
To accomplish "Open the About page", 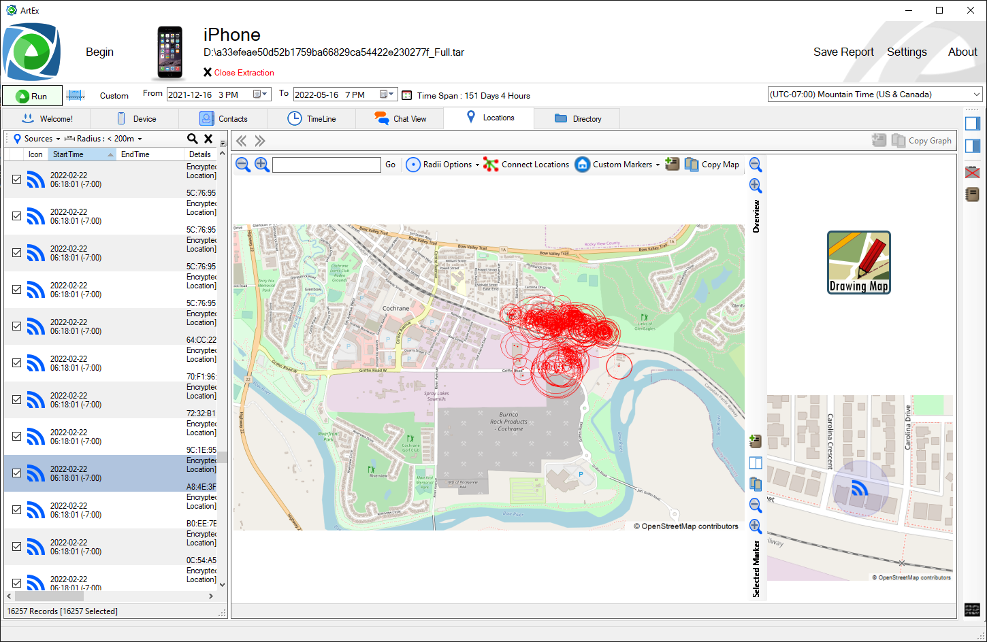I will point(962,52).
